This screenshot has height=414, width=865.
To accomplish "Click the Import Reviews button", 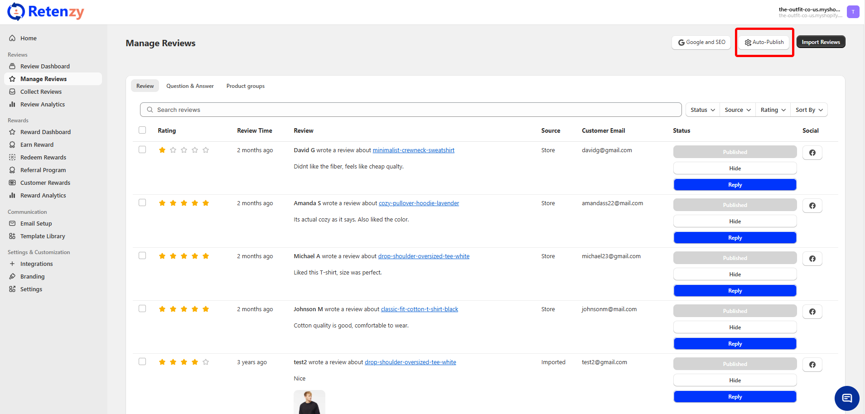I will click(821, 42).
